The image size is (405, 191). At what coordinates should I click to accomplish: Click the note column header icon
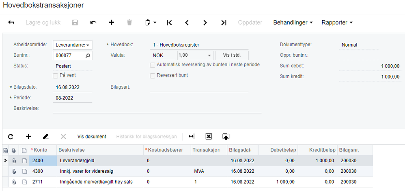[24, 150]
